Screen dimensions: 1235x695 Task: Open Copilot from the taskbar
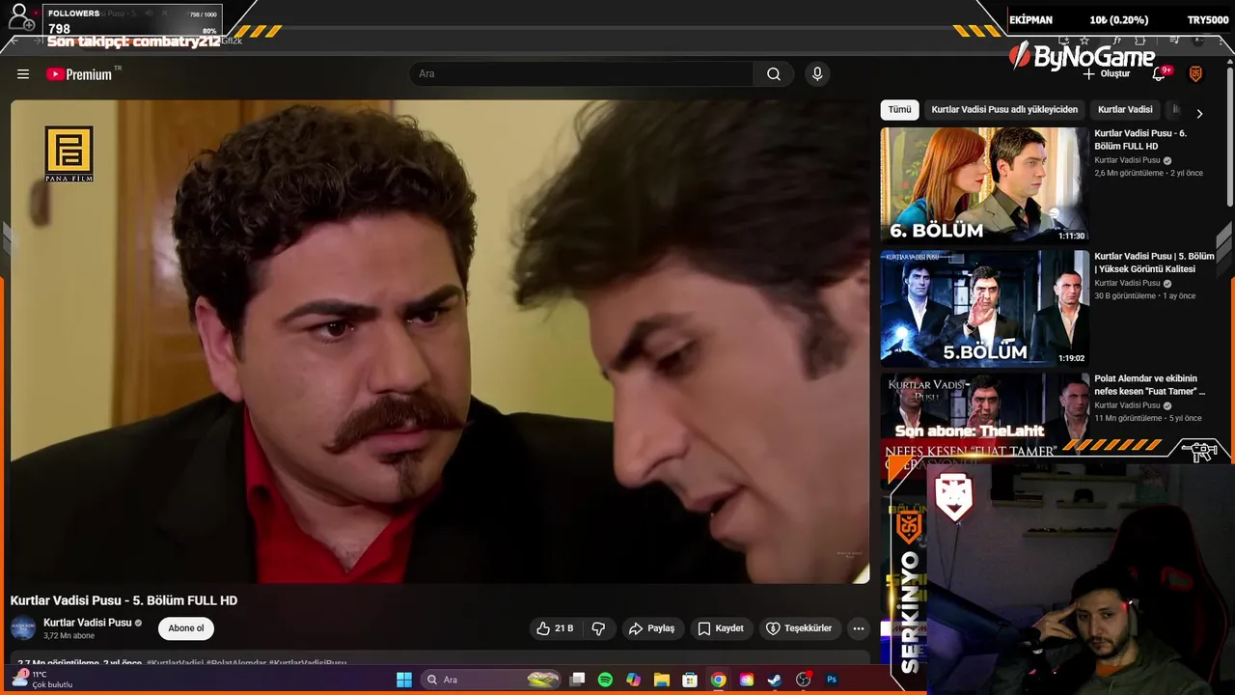point(633,680)
